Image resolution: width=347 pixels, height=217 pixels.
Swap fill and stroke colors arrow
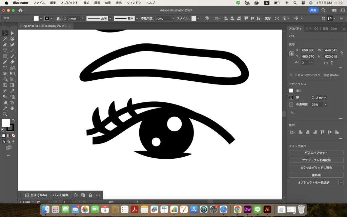pyautogui.click(x=14, y=120)
